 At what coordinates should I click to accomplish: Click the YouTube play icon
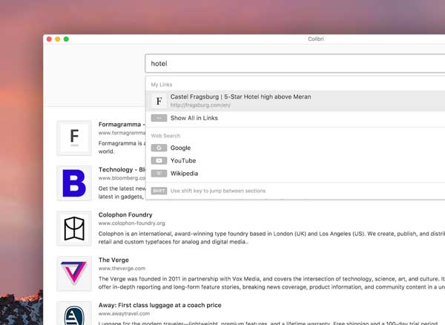pos(159,161)
